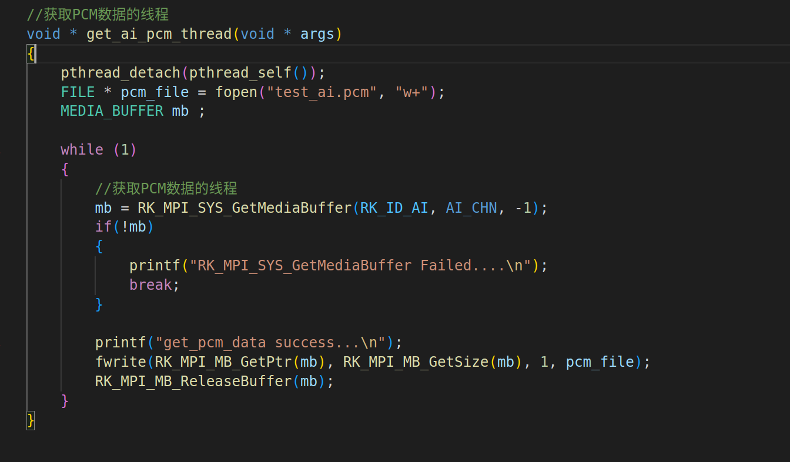Select the comment 获取PCM数据的线程 at top
Screen dimensions: 790x462
click(97, 14)
